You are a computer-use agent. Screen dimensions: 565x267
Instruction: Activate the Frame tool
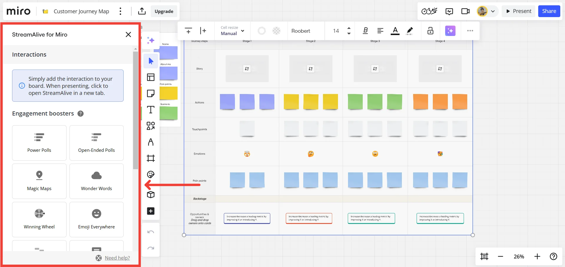tap(151, 158)
